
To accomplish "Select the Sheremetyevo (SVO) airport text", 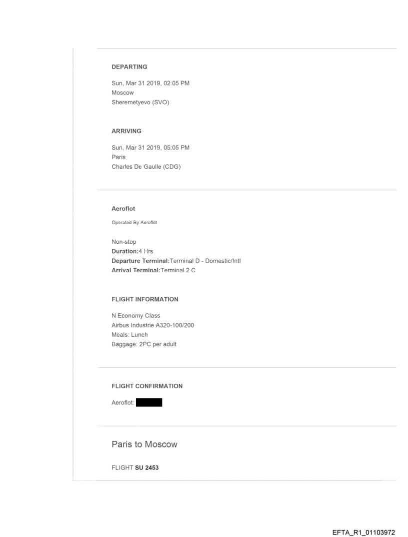I will [x=140, y=101].
